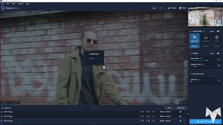This screenshot has height=125, width=223.
Task: Collapse the Settings section chevron
Action: pos(191,53)
